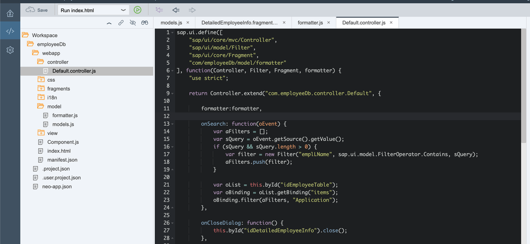530x244 pixels.
Task: Click "emplLName" string in line 17
Action: click(x=316, y=154)
